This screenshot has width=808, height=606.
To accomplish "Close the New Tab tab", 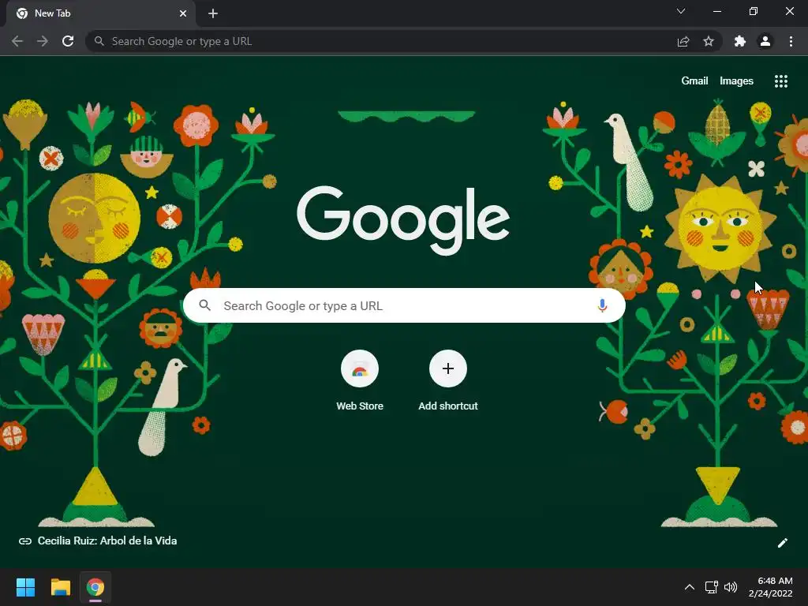I will [183, 13].
